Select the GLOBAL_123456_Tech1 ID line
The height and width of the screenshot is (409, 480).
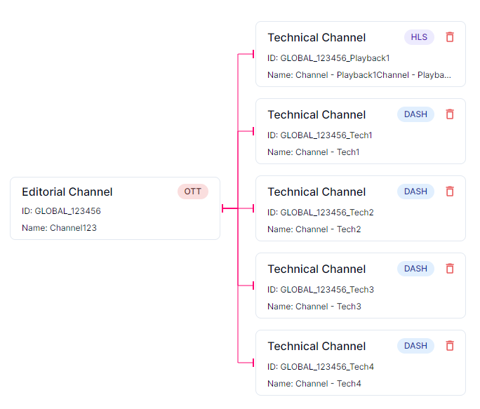(x=320, y=135)
